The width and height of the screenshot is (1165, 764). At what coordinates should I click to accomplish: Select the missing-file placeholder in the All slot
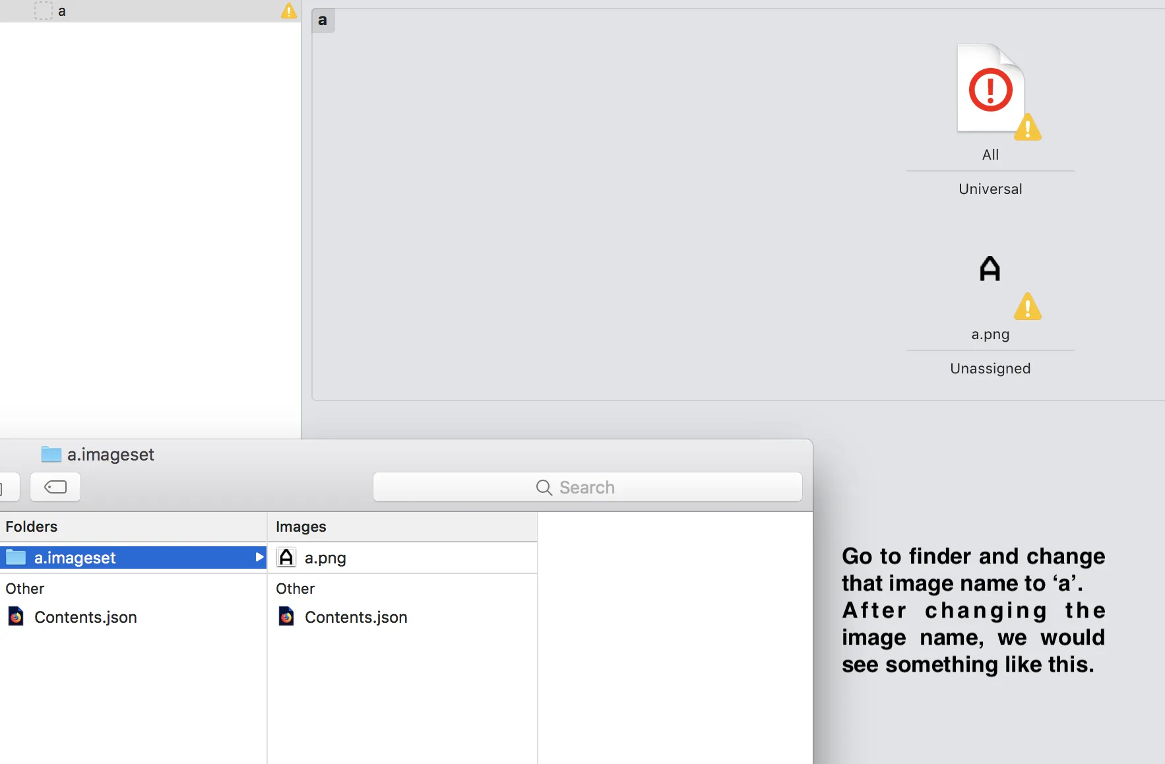(990, 88)
